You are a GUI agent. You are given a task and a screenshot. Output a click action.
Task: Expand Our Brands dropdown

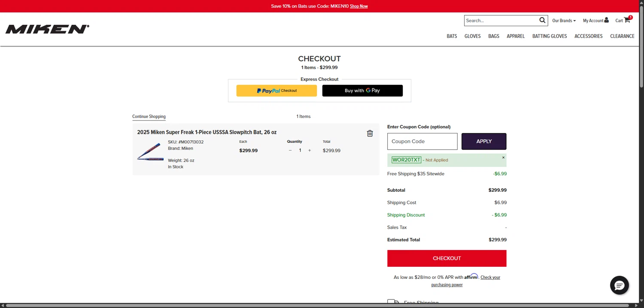[564, 21]
